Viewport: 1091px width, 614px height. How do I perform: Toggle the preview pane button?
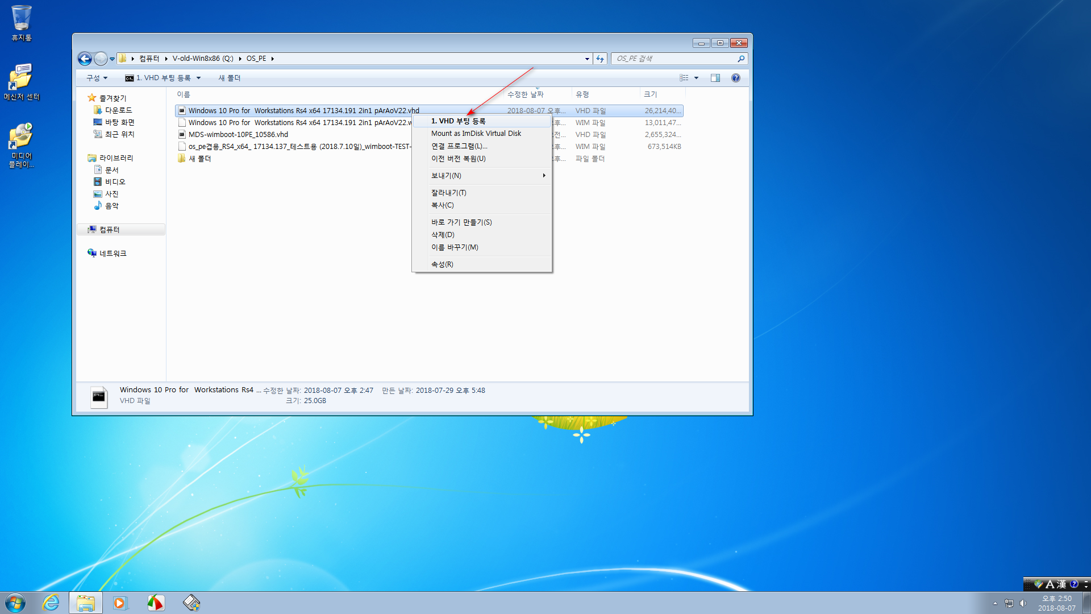tap(715, 78)
